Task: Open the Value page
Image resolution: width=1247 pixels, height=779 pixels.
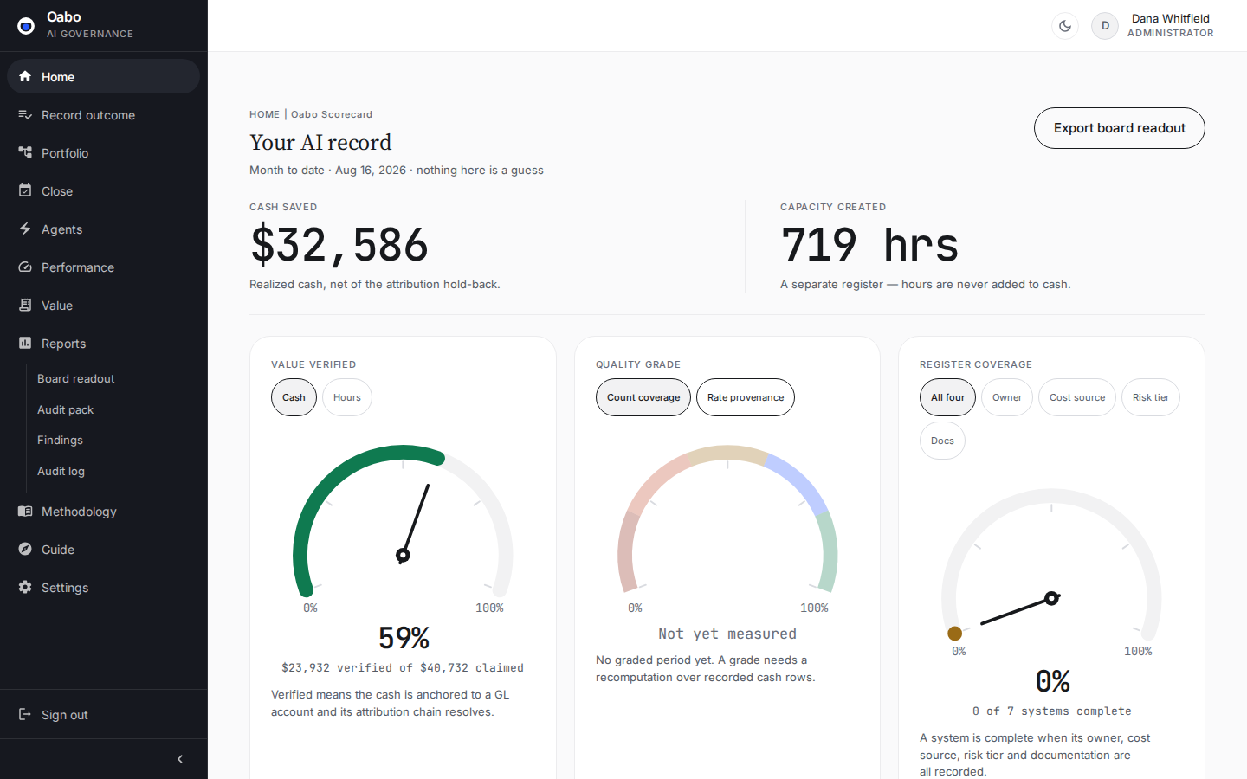Action: (103, 305)
